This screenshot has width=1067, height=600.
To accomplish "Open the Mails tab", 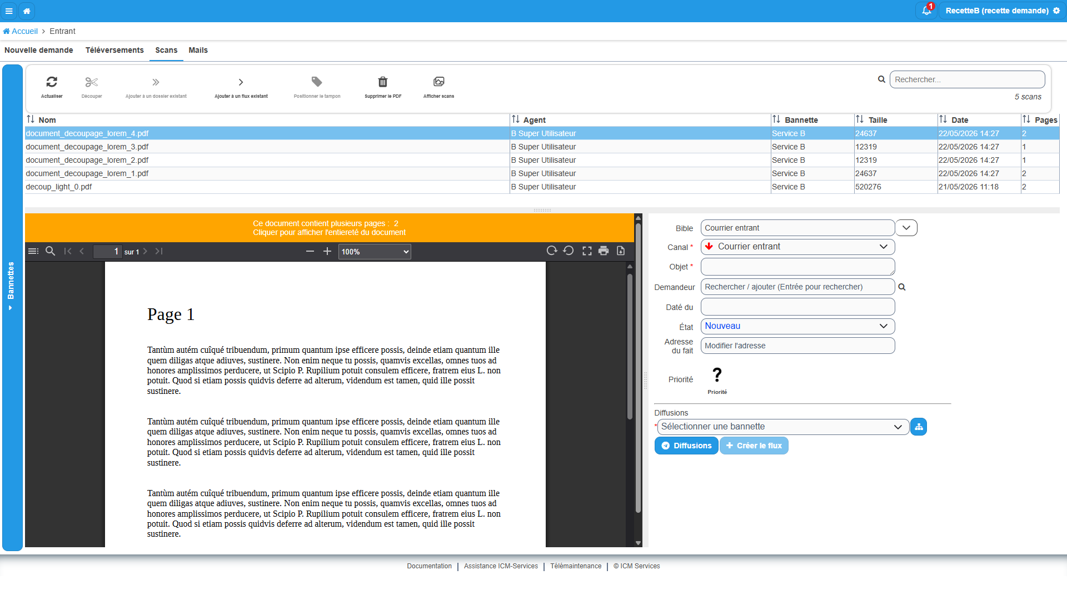I will pos(198,50).
